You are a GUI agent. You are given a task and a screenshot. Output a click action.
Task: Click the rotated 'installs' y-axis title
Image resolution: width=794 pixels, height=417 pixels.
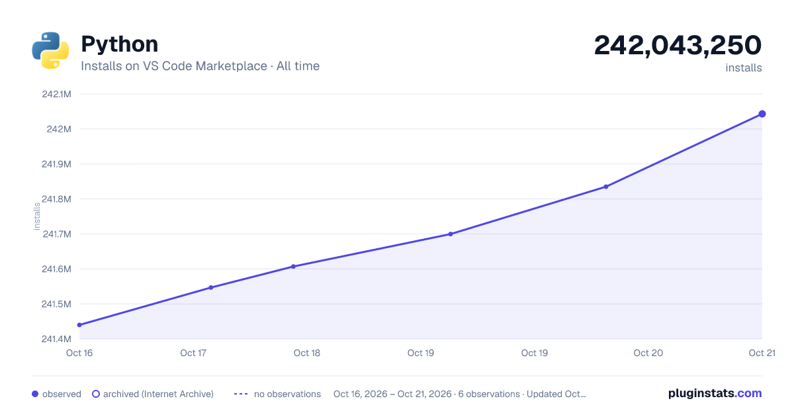(37, 216)
